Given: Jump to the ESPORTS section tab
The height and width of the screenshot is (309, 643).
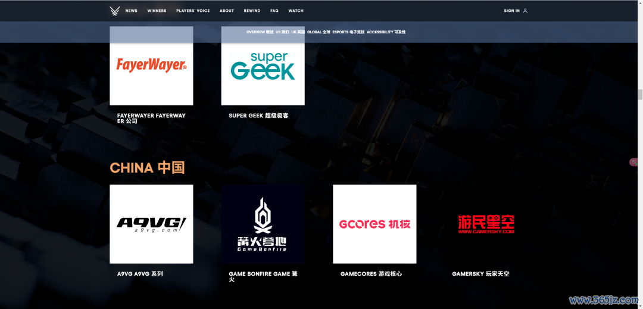Looking at the screenshot, I should coord(348,32).
